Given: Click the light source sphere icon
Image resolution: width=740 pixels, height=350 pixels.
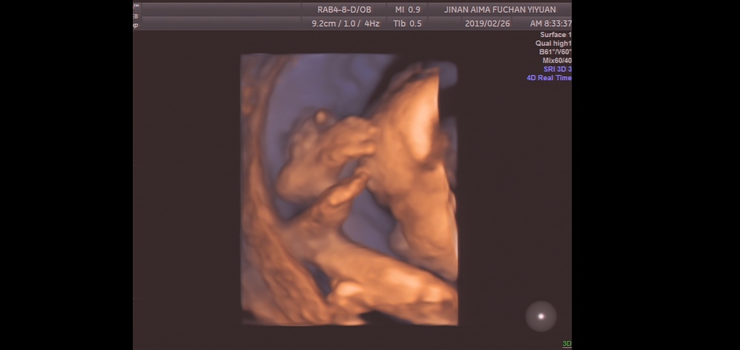Looking at the screenshot, I should [541, 316].
